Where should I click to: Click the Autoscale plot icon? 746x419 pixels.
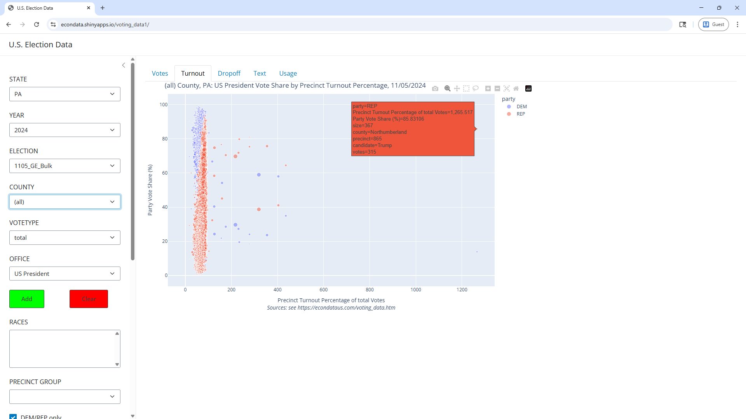click(x=507, y=88)
